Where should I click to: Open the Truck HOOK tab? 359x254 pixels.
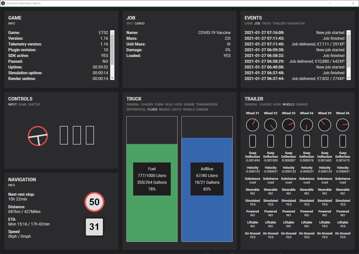pos(178,104)
